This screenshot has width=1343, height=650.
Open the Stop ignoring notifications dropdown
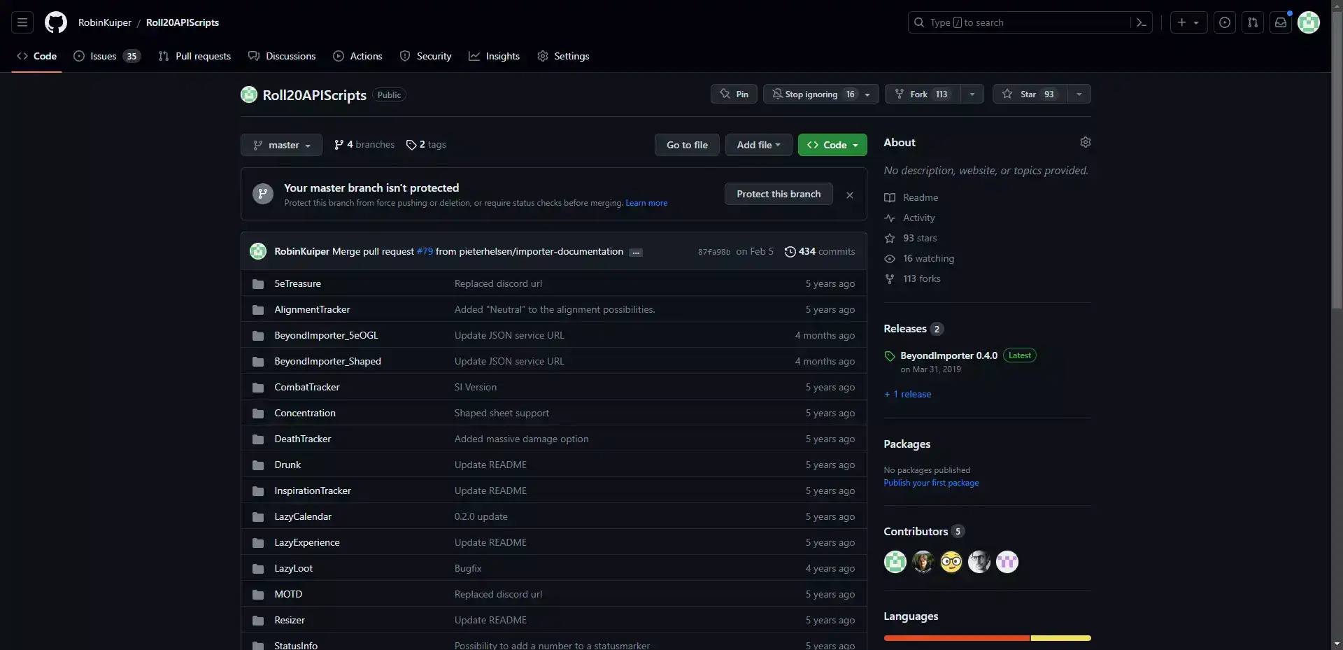click(821, 94)
